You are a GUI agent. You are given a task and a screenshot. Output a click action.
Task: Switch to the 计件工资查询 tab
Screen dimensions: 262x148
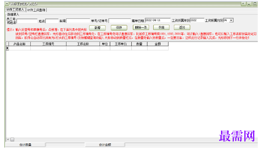pyautogui.click(x=36, y=10)
